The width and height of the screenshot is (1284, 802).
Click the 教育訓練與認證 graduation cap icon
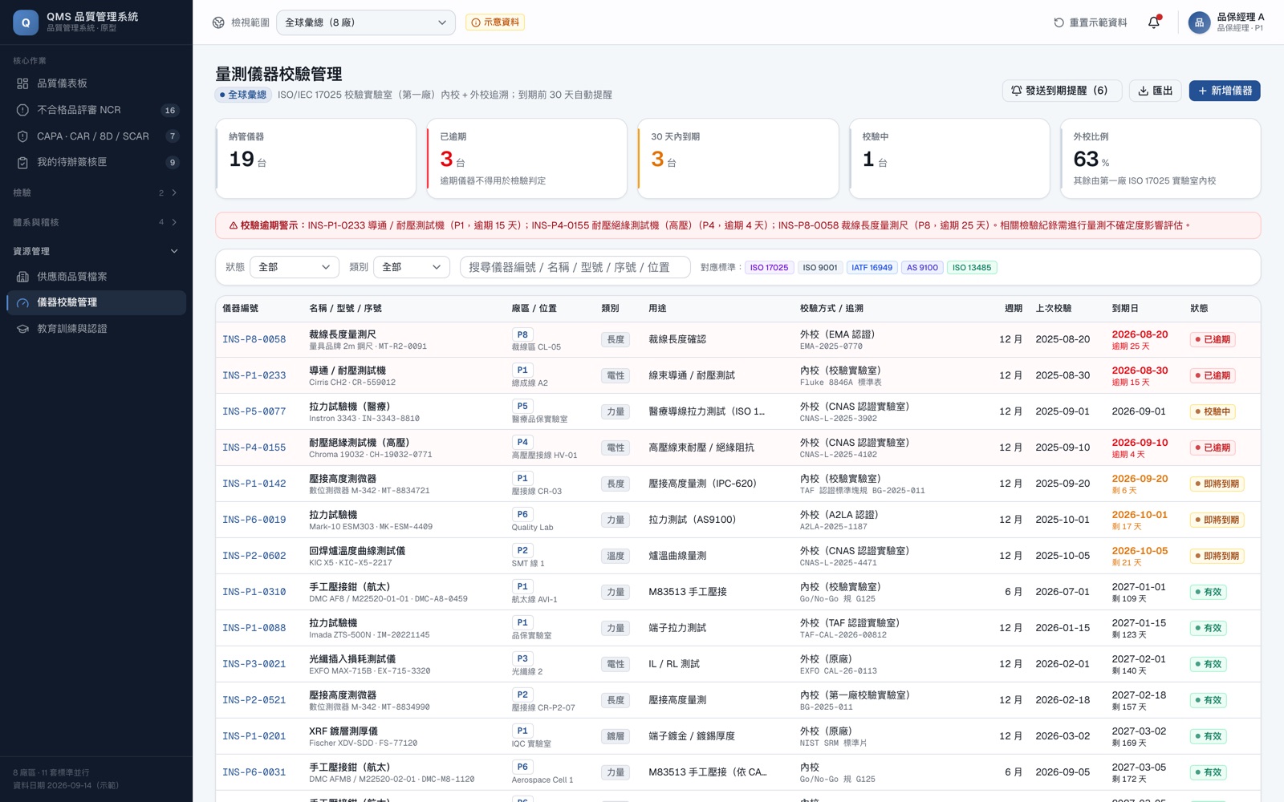point(22,329)
